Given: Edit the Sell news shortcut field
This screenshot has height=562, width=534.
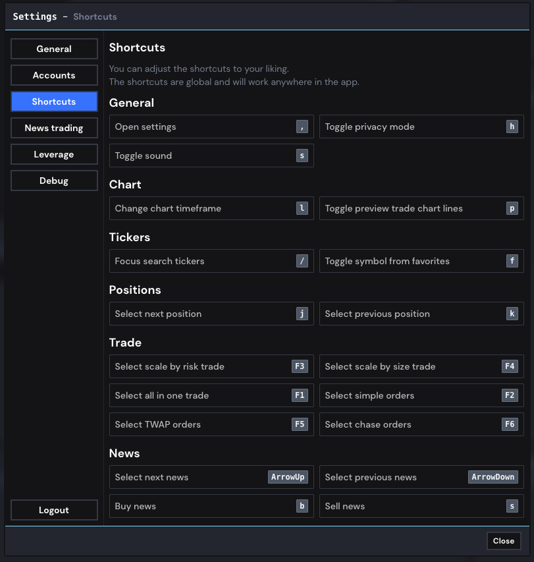Looking at the screenshot, I should 421,506.
